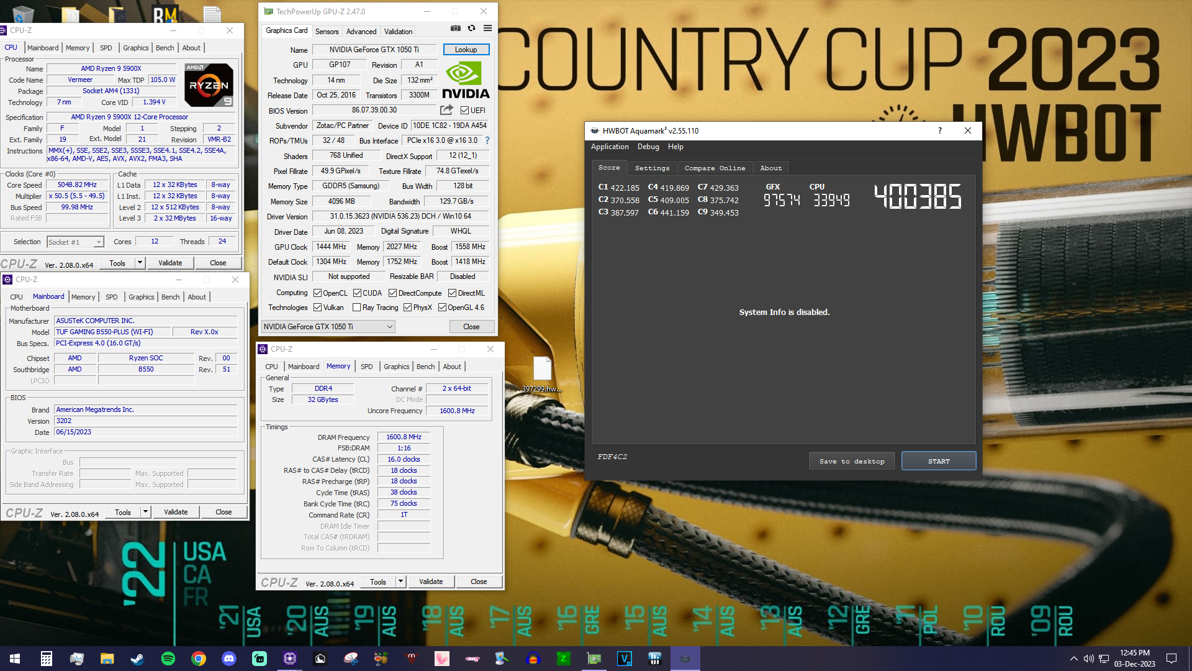Click the Driver Version field in GPU-Z
This screenshot has height=671, width=1192.
point(400,216)
